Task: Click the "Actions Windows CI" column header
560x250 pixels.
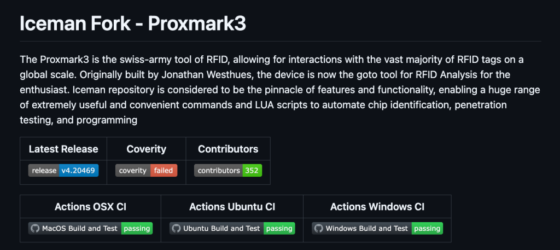Action: tap(377, 207)
